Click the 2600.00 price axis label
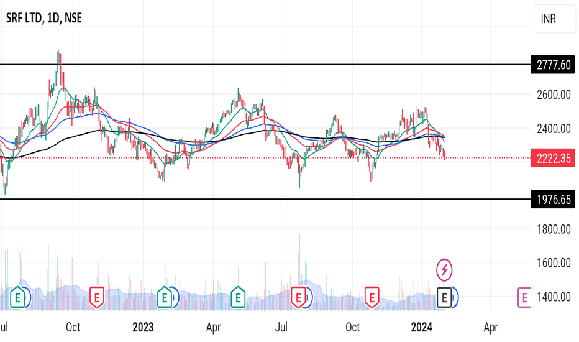This screenshot has height=342, width=579. (554, 95)
